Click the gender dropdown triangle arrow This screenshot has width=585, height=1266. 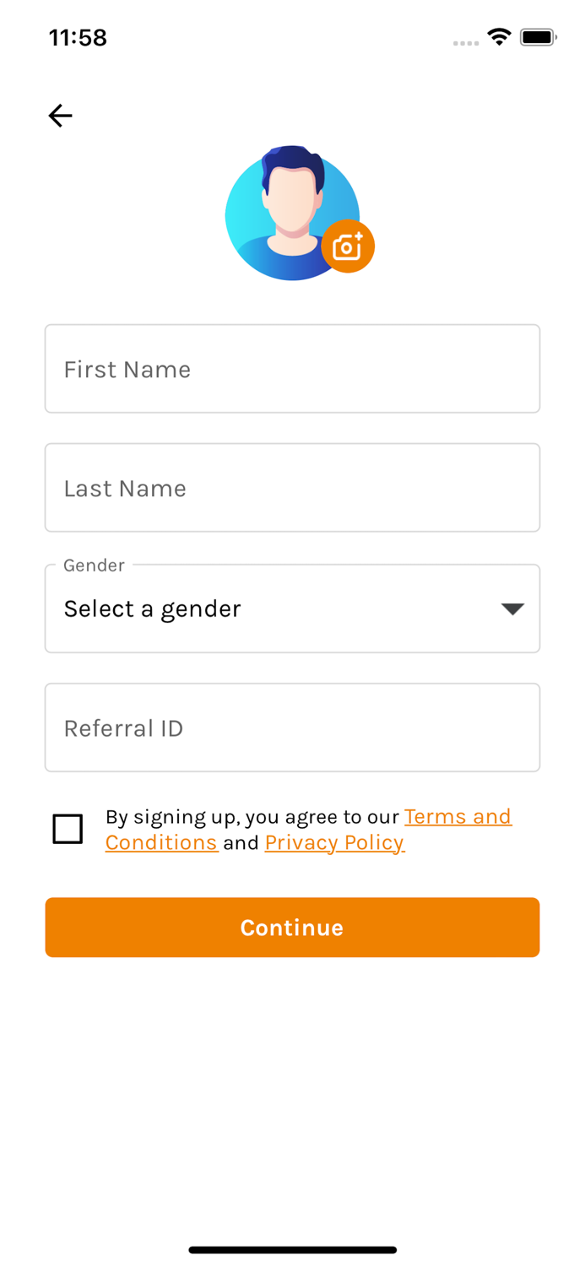tap(512, 609)
